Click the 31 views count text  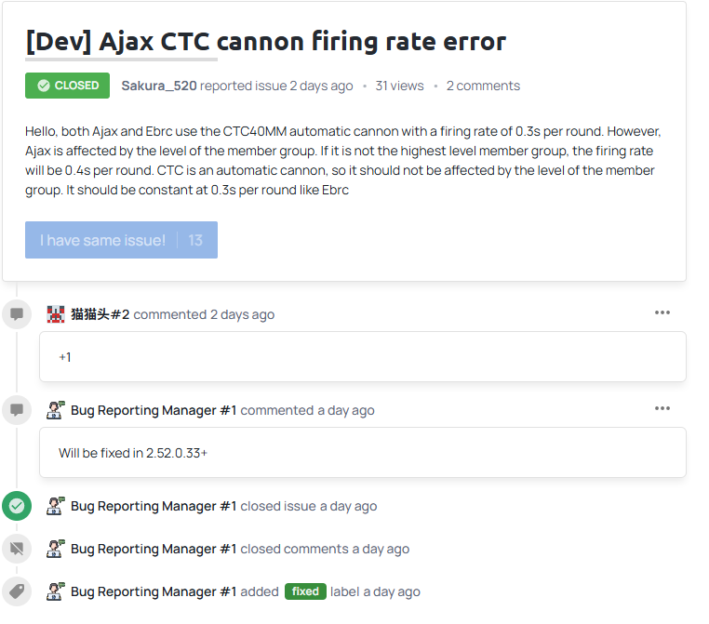tap(399, 86)
